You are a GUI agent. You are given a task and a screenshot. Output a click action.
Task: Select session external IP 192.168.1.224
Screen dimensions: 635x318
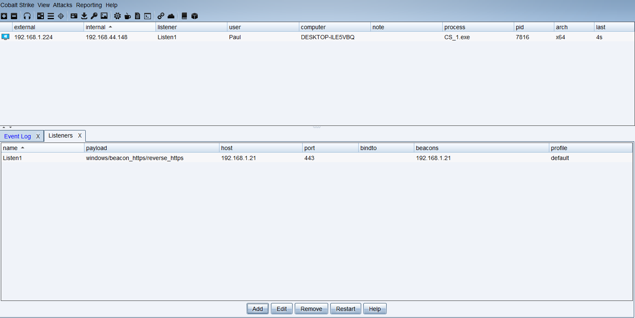pyautogui.click(x=33, y=37)
